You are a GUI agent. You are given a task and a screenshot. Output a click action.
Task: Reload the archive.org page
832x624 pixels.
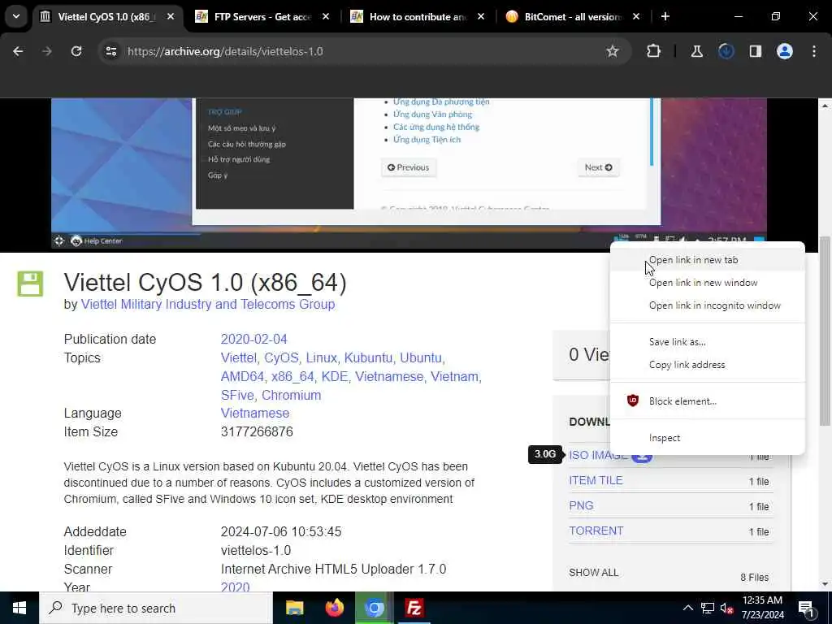click(x=76, y=51)
